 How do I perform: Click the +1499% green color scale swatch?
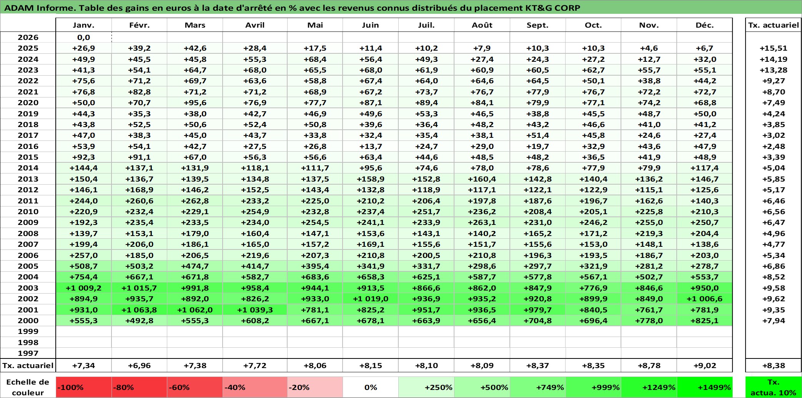[x=705, y=387]
